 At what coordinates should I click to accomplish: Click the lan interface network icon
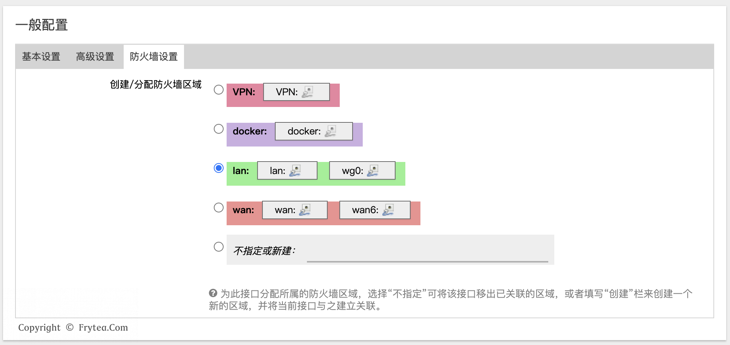(295, 171)
